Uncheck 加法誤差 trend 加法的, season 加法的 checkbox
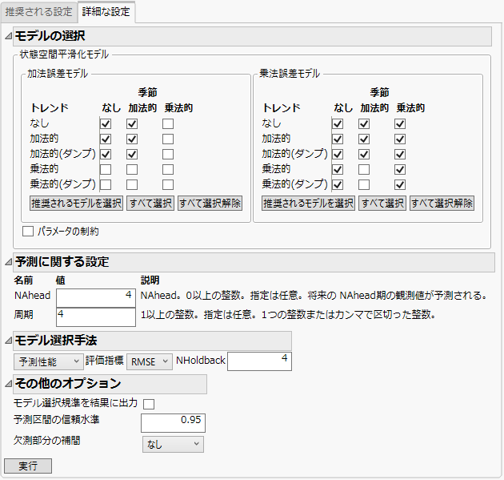The height and width of the screenshot is (480, 504). pos(132,139)
